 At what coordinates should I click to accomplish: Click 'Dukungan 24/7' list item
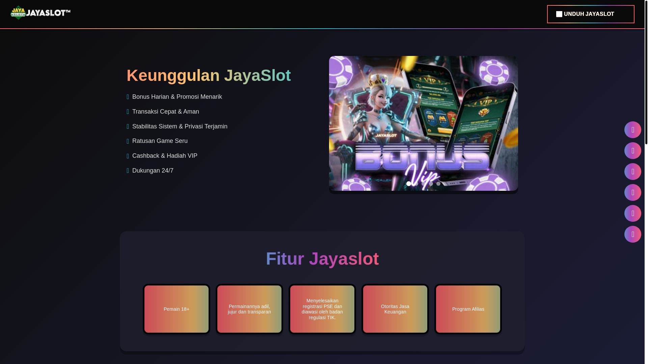point(153,171)
